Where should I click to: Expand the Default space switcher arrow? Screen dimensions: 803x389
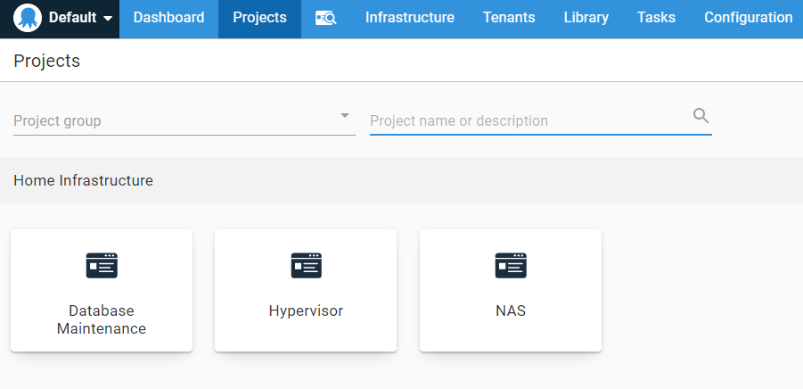(108, 19)
